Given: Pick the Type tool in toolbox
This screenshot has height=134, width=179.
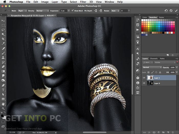Looking at the screenshot, I should click(3, 90).
